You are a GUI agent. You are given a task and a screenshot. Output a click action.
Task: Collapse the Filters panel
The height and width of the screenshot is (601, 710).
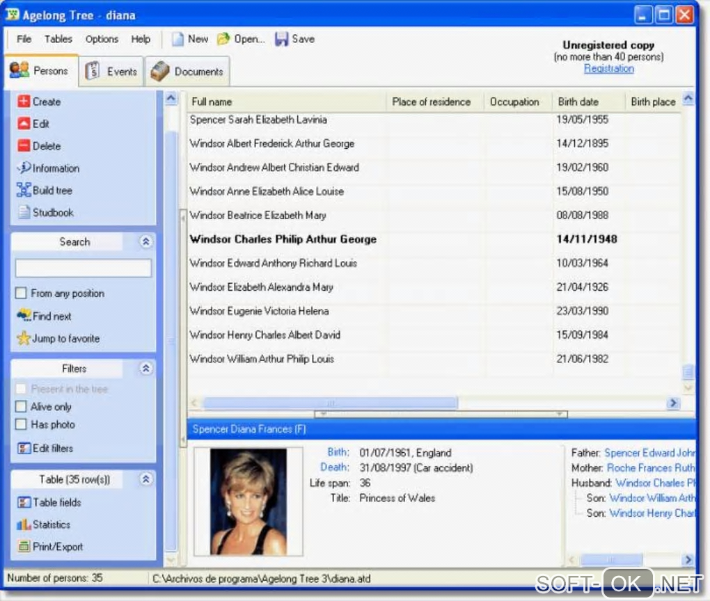click(x=145, y=369)
